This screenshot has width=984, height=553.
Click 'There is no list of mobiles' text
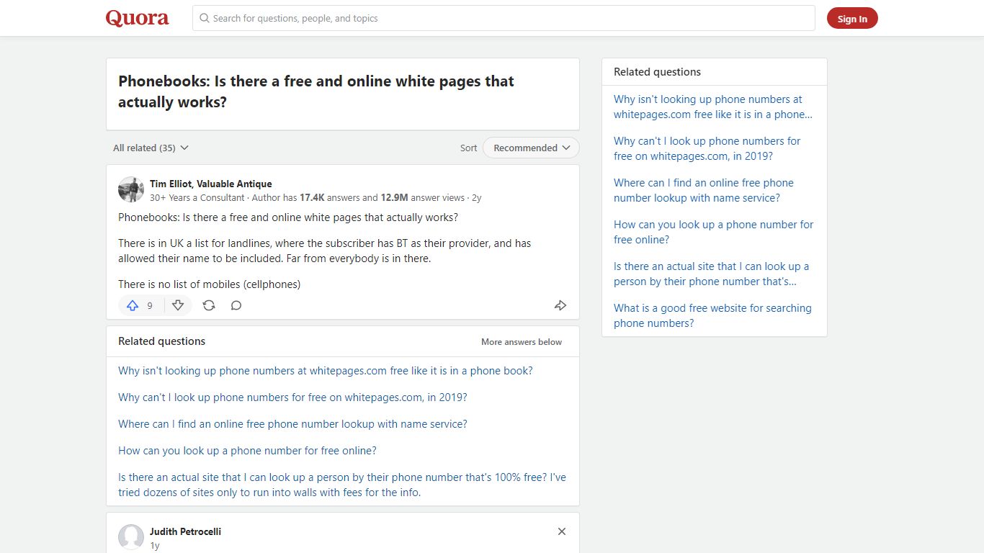point(209,284)
